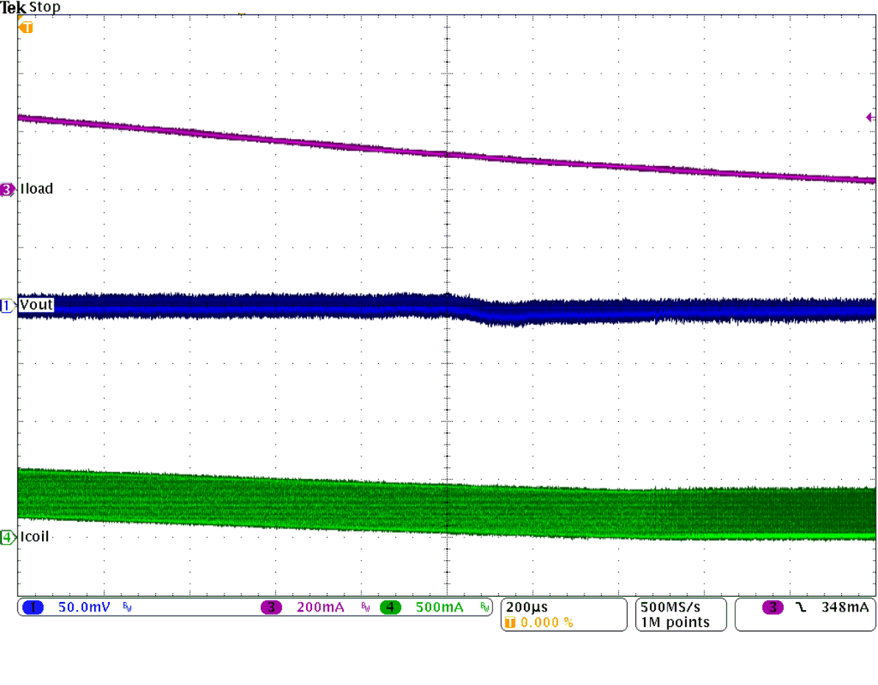Image resolution: width=878 pixels, height=685 pixels.
Task: Click the Bw bandwidth-limit icon next to 50.0mV
Action: (x=127, y=608)
